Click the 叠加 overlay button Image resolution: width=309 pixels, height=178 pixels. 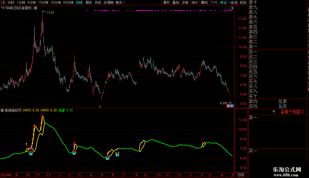tap(176, 2)
